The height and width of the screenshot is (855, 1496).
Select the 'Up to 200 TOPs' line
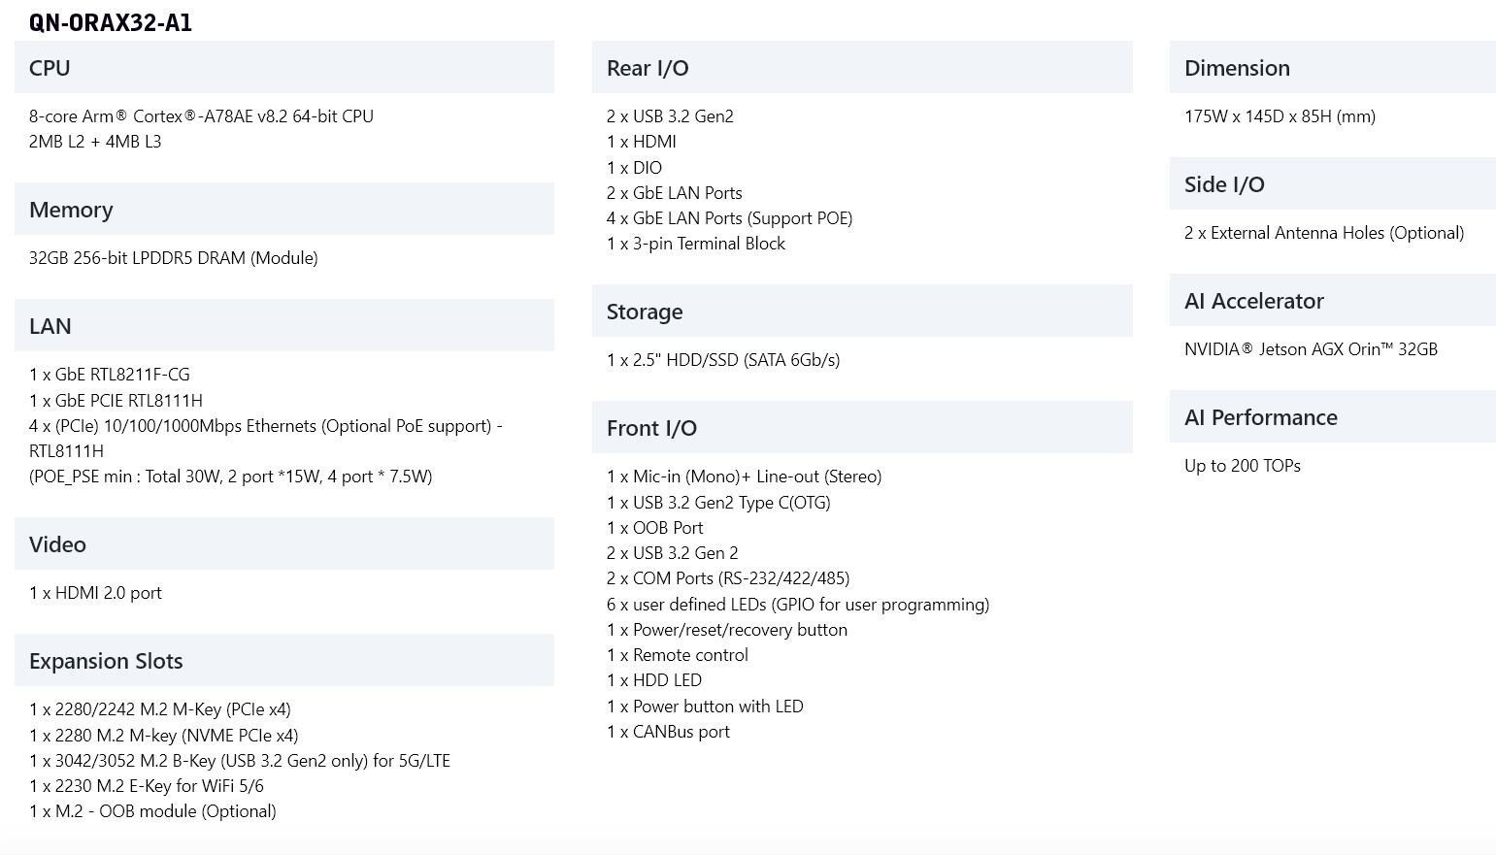point(1243,466)
